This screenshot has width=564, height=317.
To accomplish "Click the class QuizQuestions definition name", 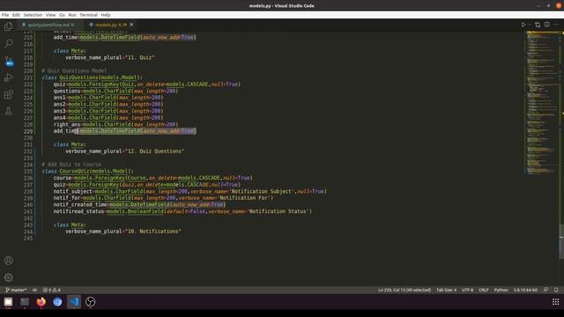I will pyautogui.click(x=78, y=77).
